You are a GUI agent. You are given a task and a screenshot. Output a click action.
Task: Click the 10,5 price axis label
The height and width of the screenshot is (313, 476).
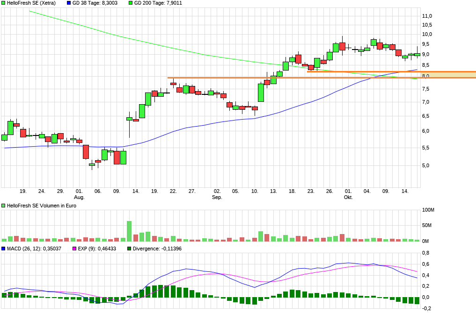(x=427, y=25)
